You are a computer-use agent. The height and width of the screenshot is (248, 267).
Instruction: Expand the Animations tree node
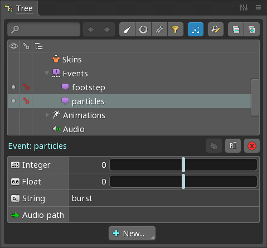[47, 115]
